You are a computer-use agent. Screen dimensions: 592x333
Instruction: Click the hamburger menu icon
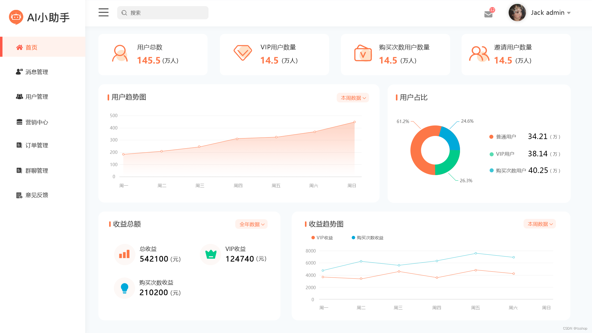pyautogui.click(x=103, y=13)
